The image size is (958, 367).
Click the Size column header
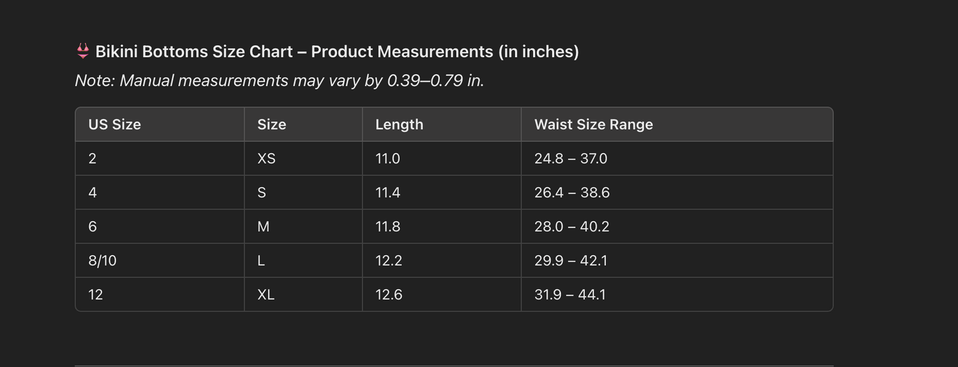pos(272,125)
